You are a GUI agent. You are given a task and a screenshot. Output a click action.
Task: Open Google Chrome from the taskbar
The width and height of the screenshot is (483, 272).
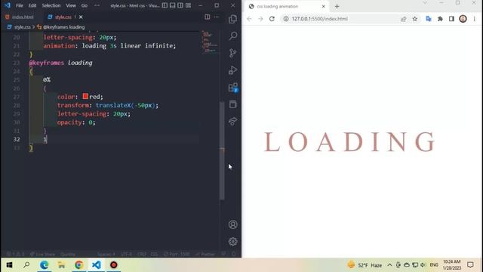[78, 265]
